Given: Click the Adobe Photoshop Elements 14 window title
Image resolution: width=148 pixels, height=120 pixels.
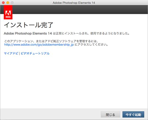Looking at the screenshot, I should pyautogui.click(x=74, y=3).
